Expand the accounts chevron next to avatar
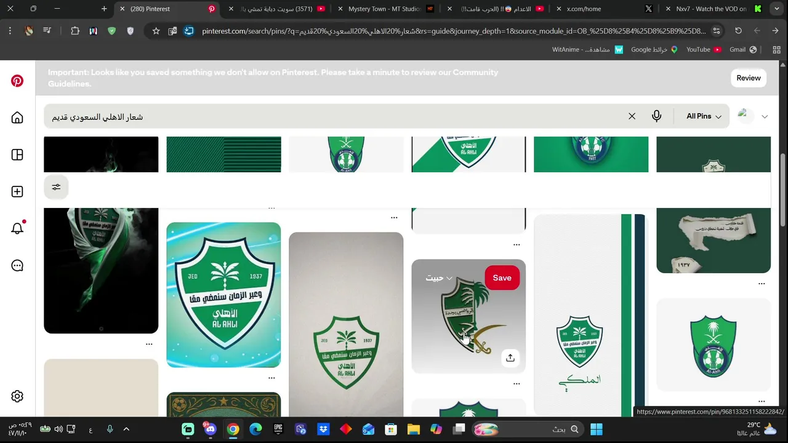 [x=765, y=116]
